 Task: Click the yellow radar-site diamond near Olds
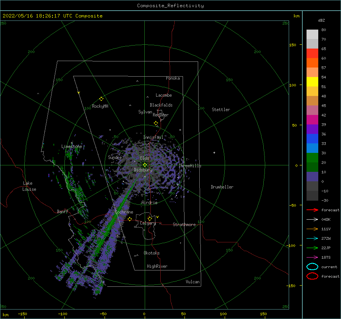tap(145, 165)
